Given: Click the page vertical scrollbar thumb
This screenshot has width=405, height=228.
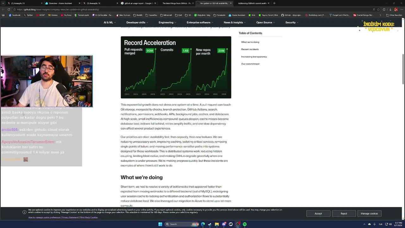Looking at the screenshot, I should click(403, 69).
